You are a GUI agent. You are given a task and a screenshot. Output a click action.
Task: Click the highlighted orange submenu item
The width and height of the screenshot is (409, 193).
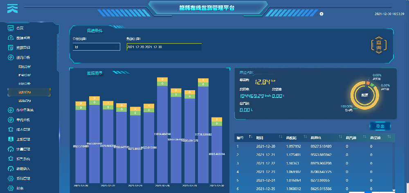point(29,92)
